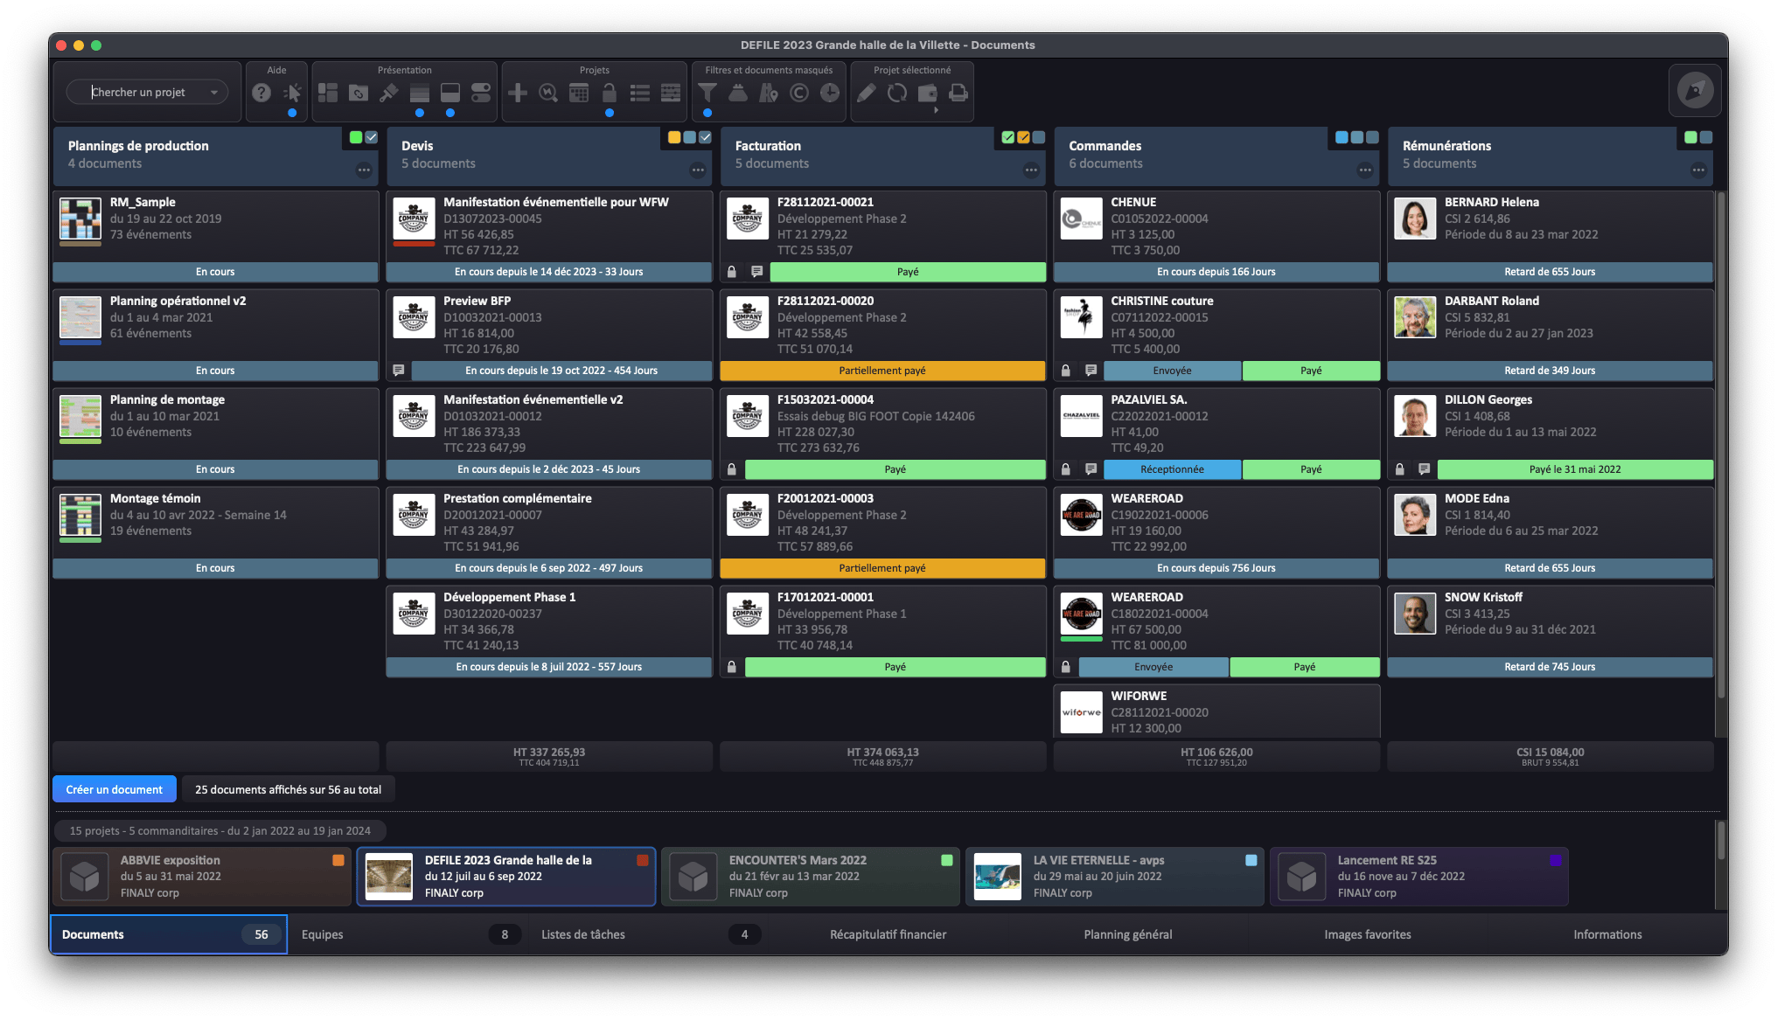Viewport: 1777px width, 1020px height.
Task: Toggle the green checkbox in Facturation header
Action: 1007,137
